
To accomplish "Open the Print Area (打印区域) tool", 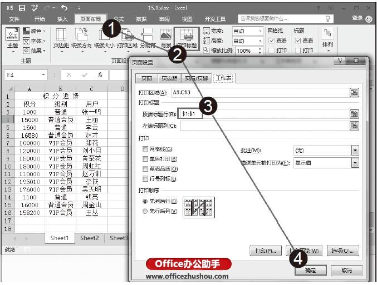I will 127,39.
